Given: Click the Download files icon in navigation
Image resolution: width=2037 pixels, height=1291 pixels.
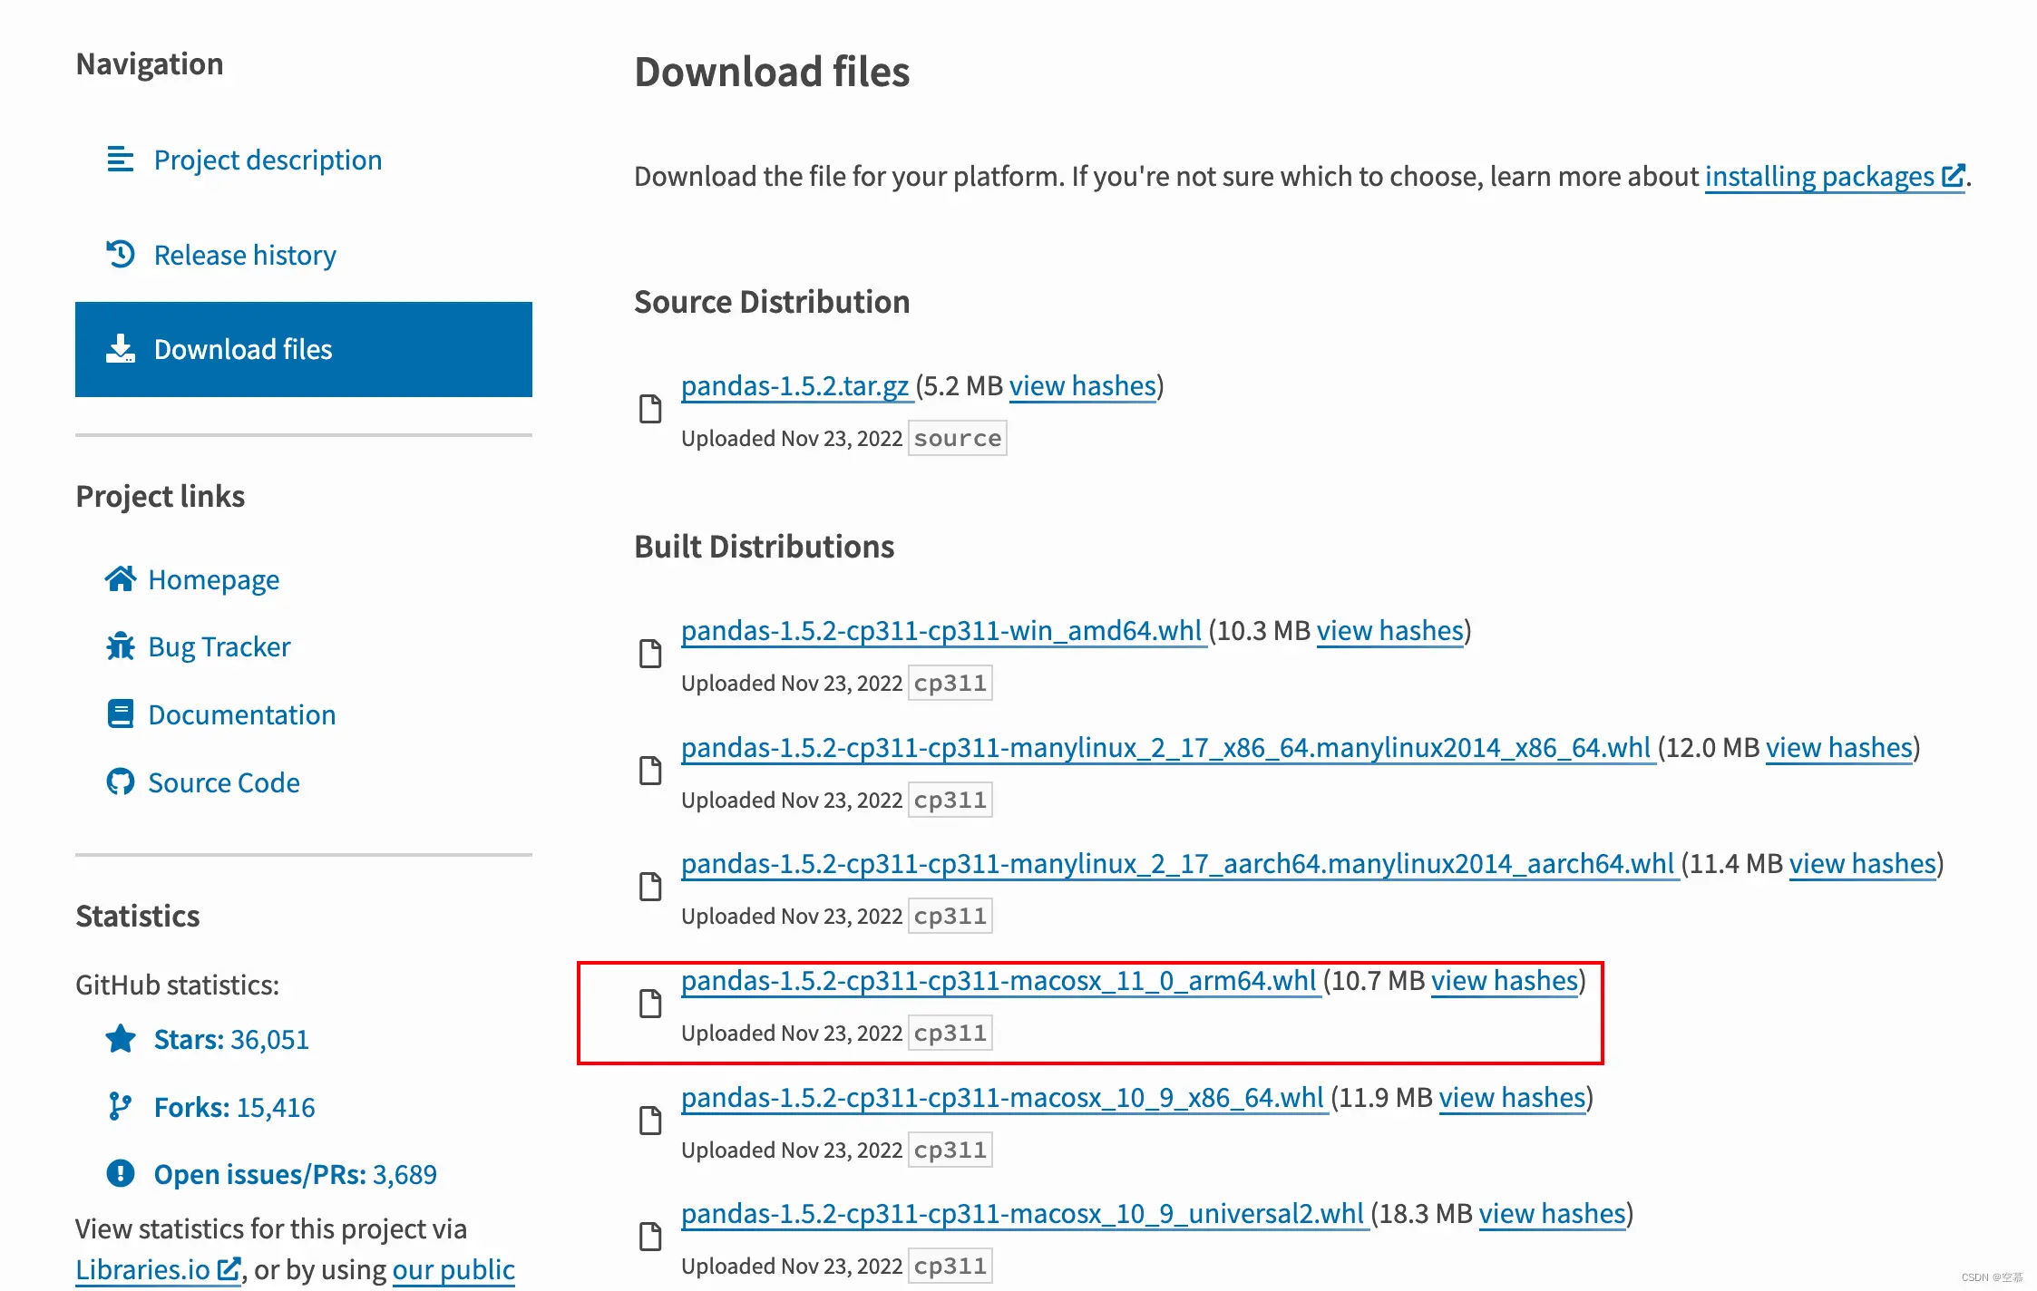Looking at the screenshot, I should [x=119, y=349].
